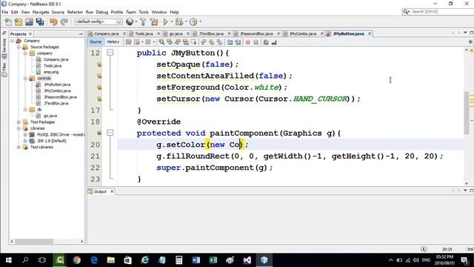Click the Windows Start button
Image resolution: width=474 pixels, height=267 pixels.
(8, 260)
